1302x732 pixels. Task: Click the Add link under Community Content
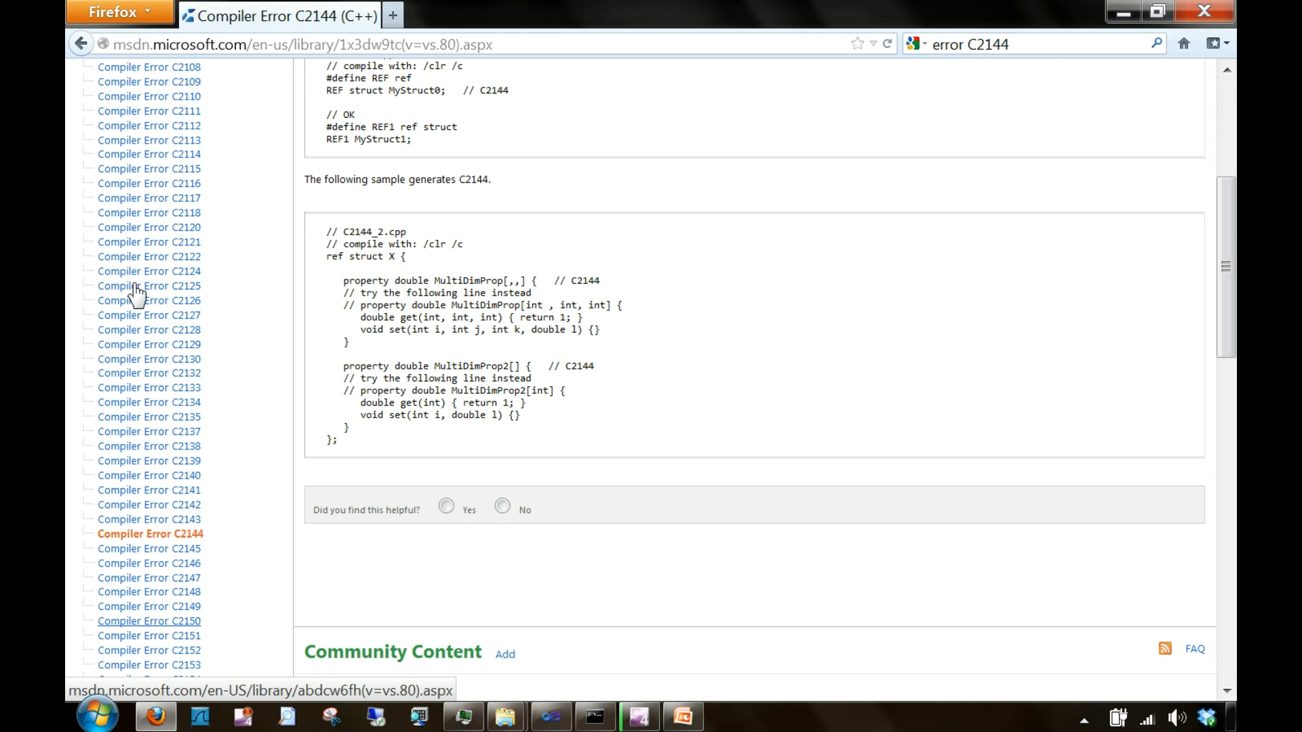click(x=505, y=653)
